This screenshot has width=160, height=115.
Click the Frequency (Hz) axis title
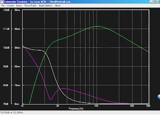76,109
